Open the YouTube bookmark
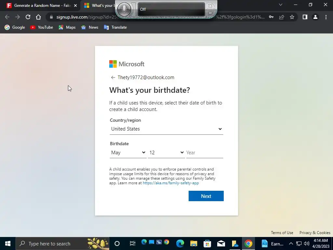The height and width of the screenshot is (250, 333). (x=41, y=27)
